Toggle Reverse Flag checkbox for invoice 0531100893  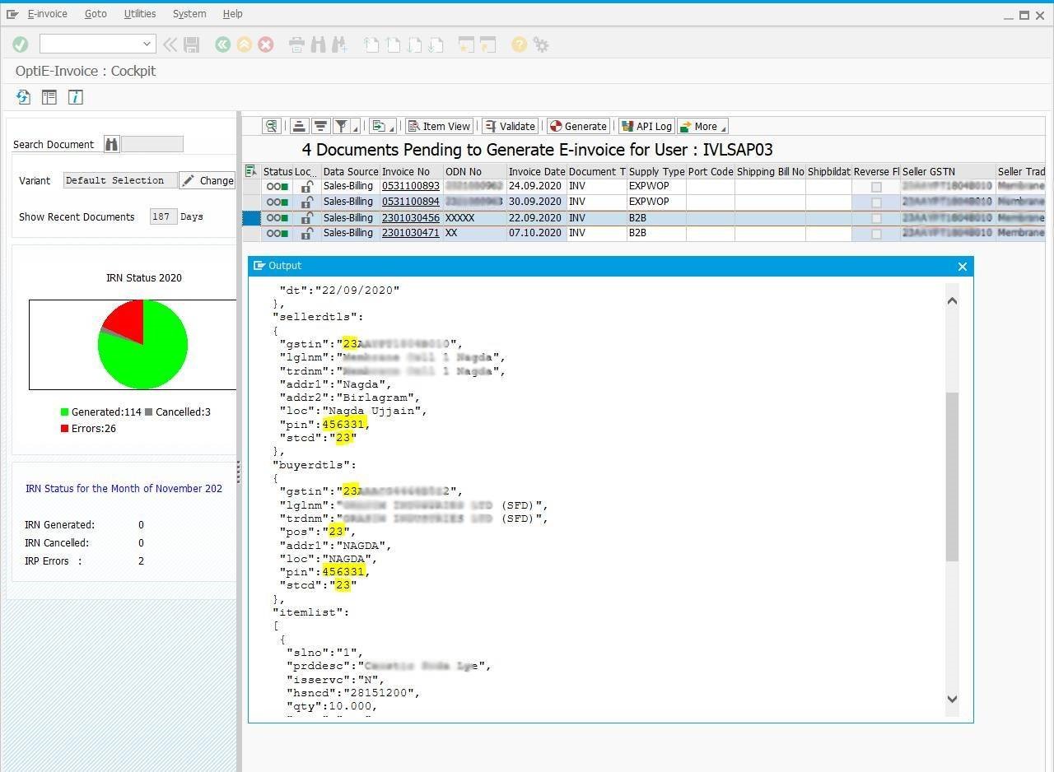point(876,187)
